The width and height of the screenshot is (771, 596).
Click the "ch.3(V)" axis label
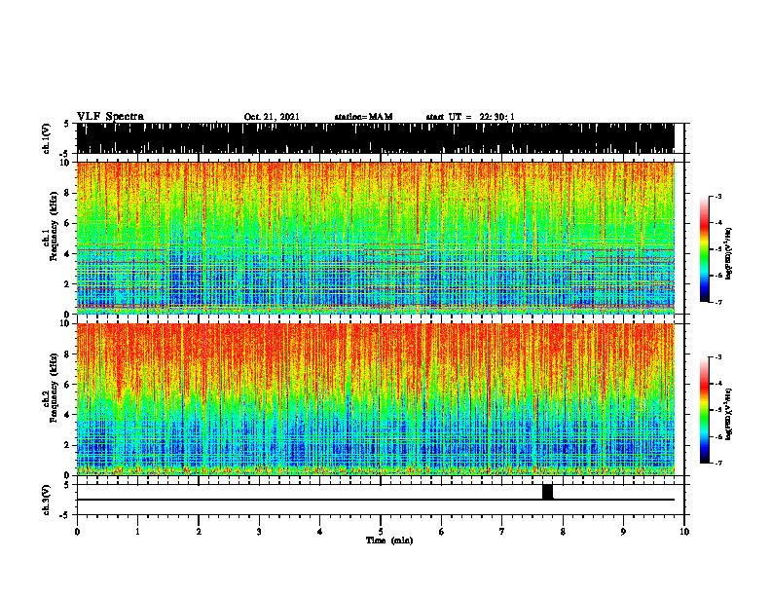pyautogui.click(x=47, y=501)
